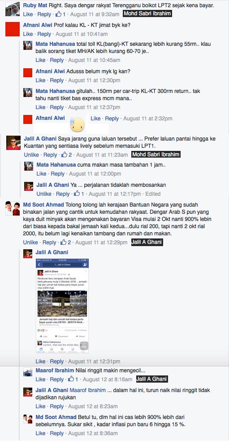Click the thumbs-up count on Jalil A Ghani's LPT1 comment
This screenshot has width=229, height=441.
pos(70,154)
